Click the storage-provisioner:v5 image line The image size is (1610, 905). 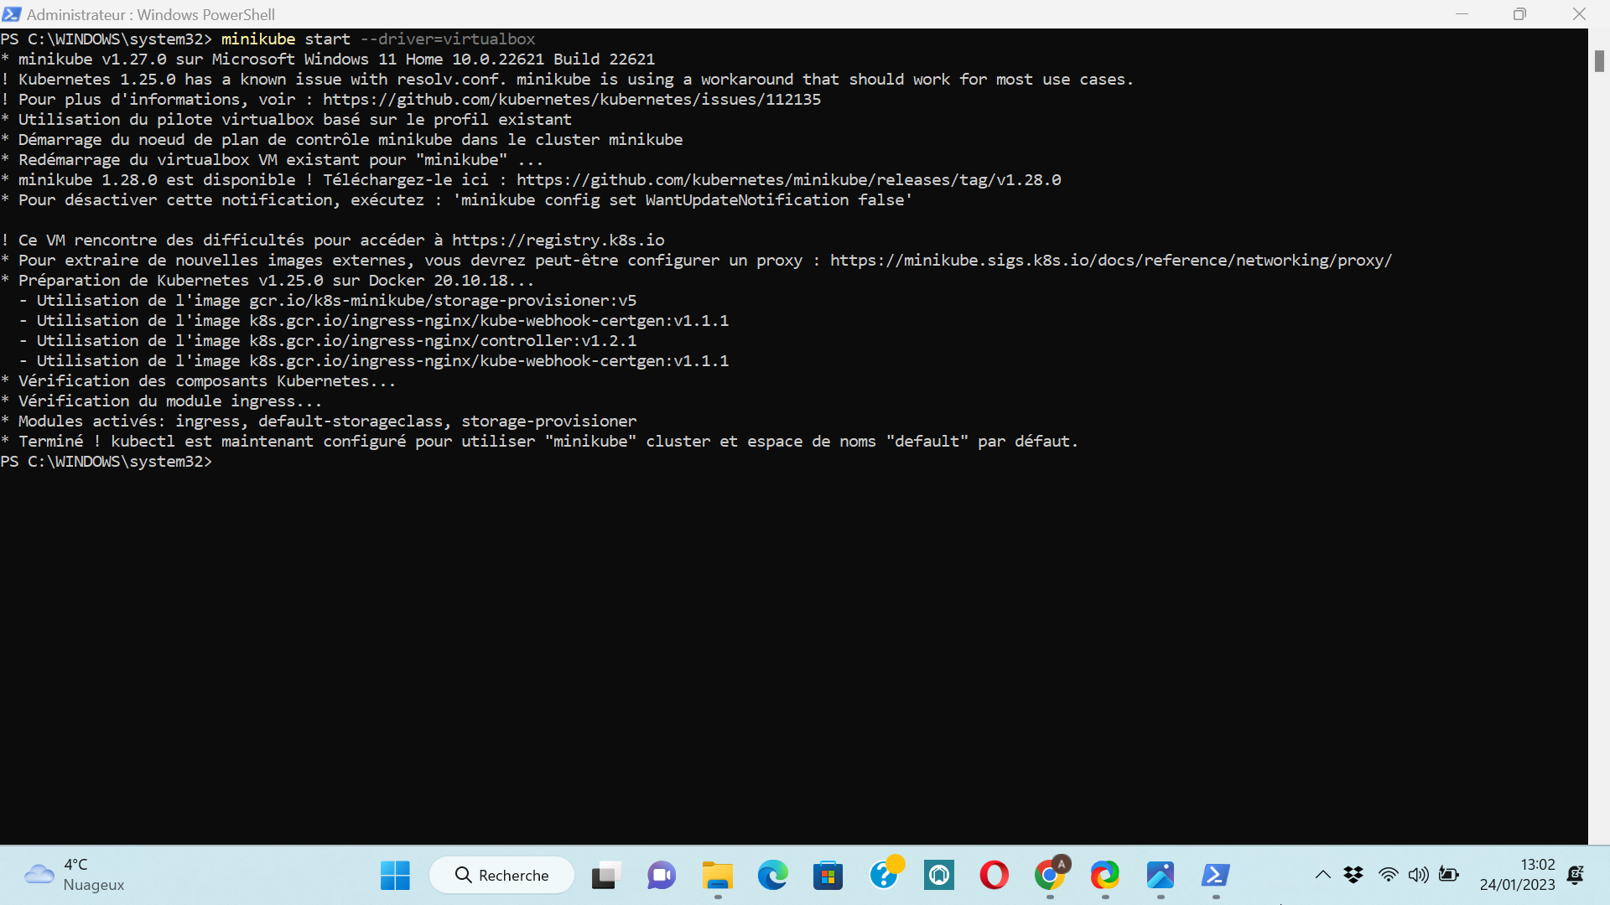click(328, 301)
